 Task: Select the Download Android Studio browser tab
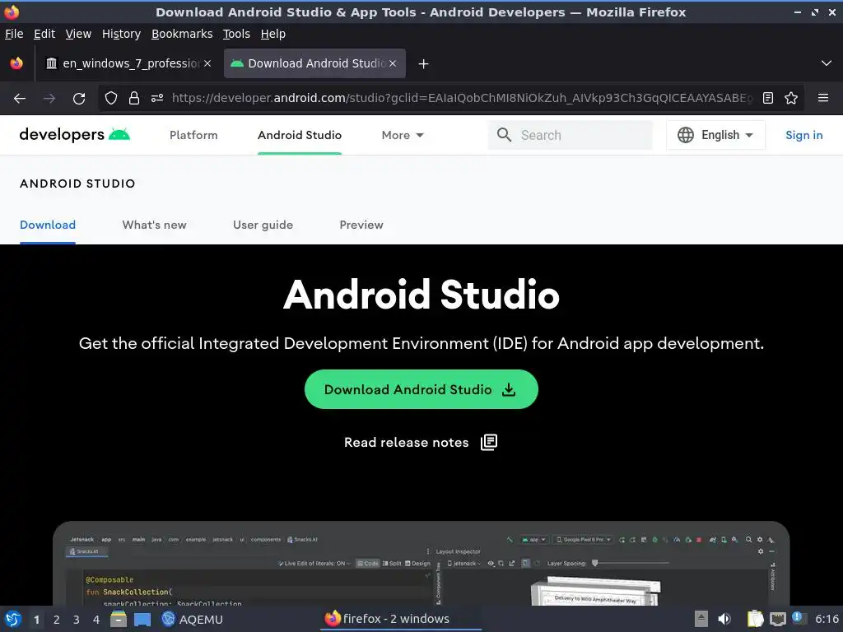314,63
